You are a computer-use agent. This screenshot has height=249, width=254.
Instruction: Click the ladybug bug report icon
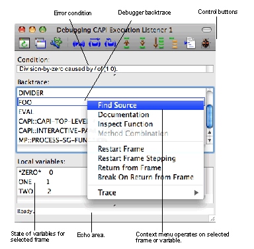(x=206, y=43)
